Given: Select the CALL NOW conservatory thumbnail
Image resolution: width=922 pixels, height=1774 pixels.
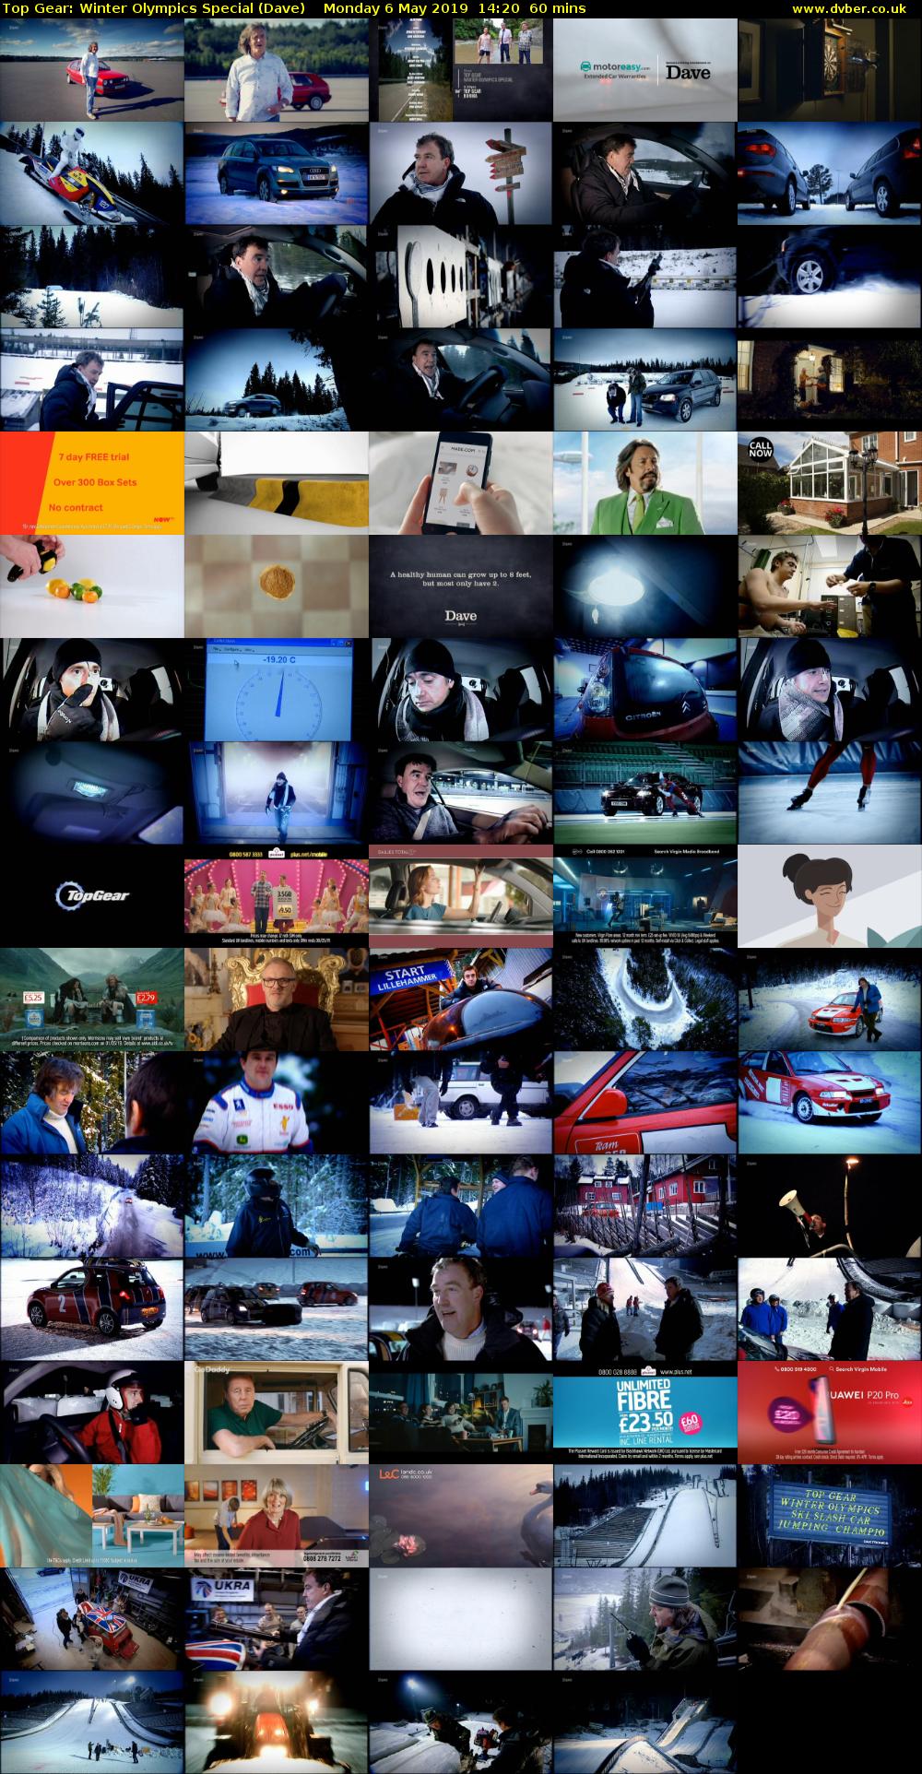Looking at the screenshot, I should (829, 483).
